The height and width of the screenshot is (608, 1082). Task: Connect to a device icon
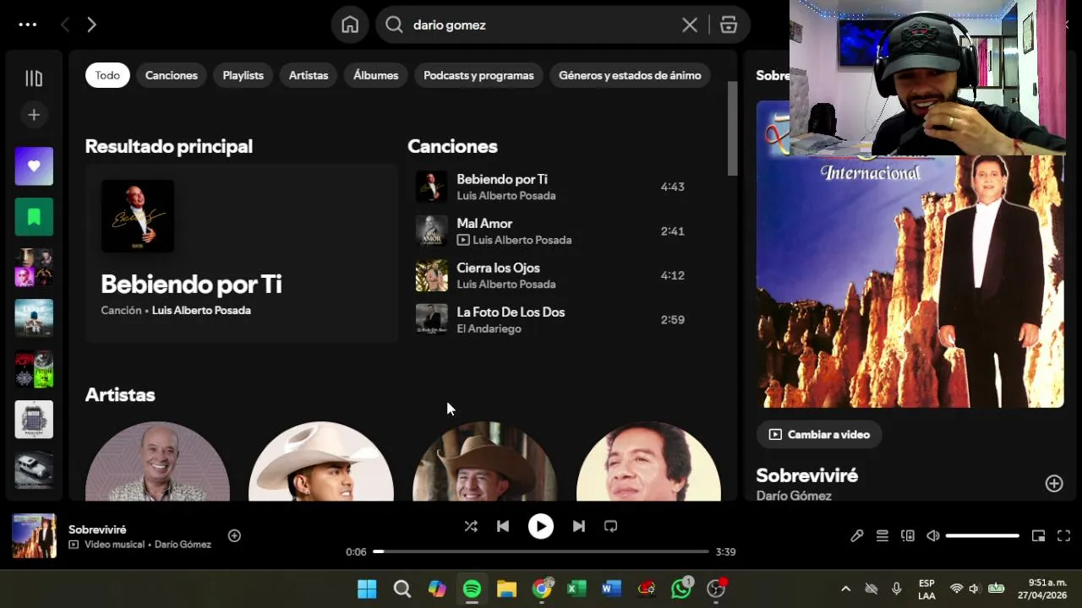(x=907, y=535)
